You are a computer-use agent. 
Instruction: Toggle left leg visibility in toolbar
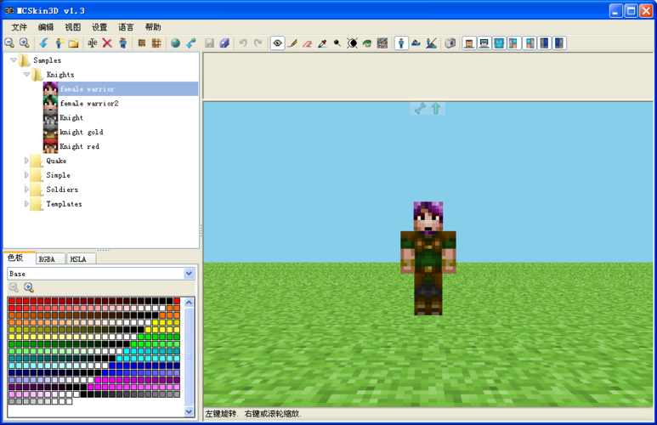(x=544, y=42)
